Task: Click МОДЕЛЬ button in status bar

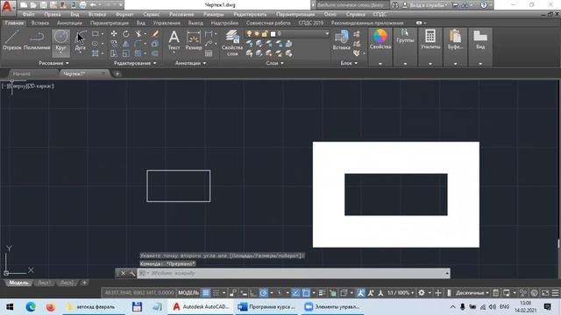Action: click(x=188, y=293)
